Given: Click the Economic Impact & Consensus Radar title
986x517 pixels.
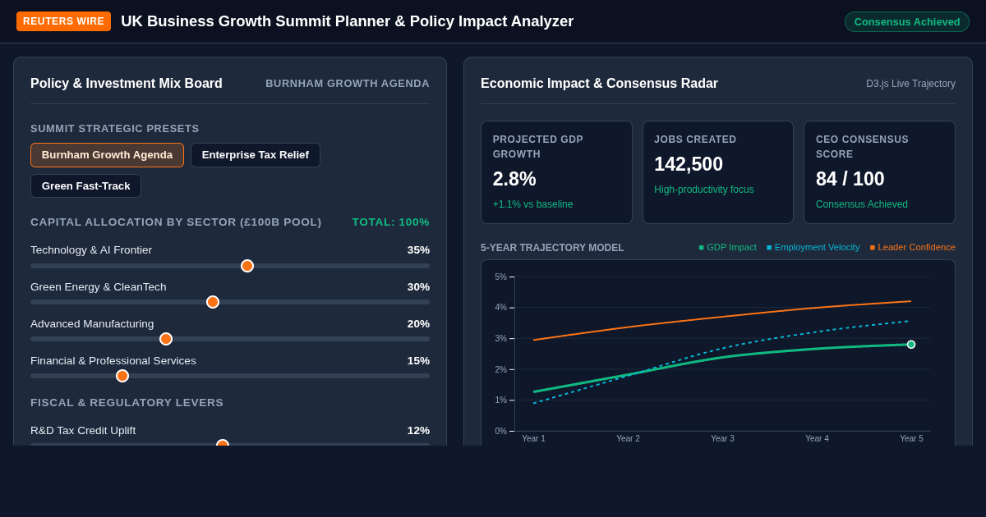Looking at the screenshot, I should coord(599,84).
